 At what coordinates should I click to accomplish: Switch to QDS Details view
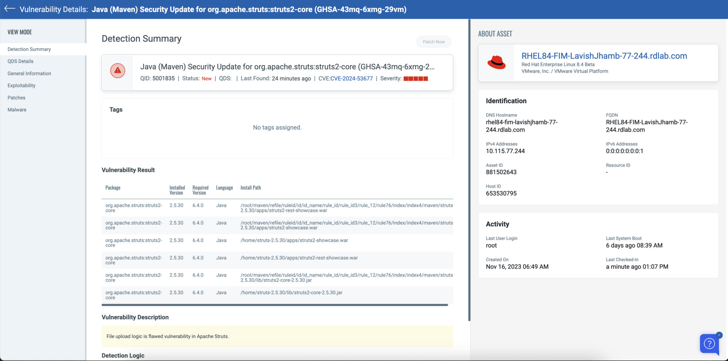click(x=20, y=61)
